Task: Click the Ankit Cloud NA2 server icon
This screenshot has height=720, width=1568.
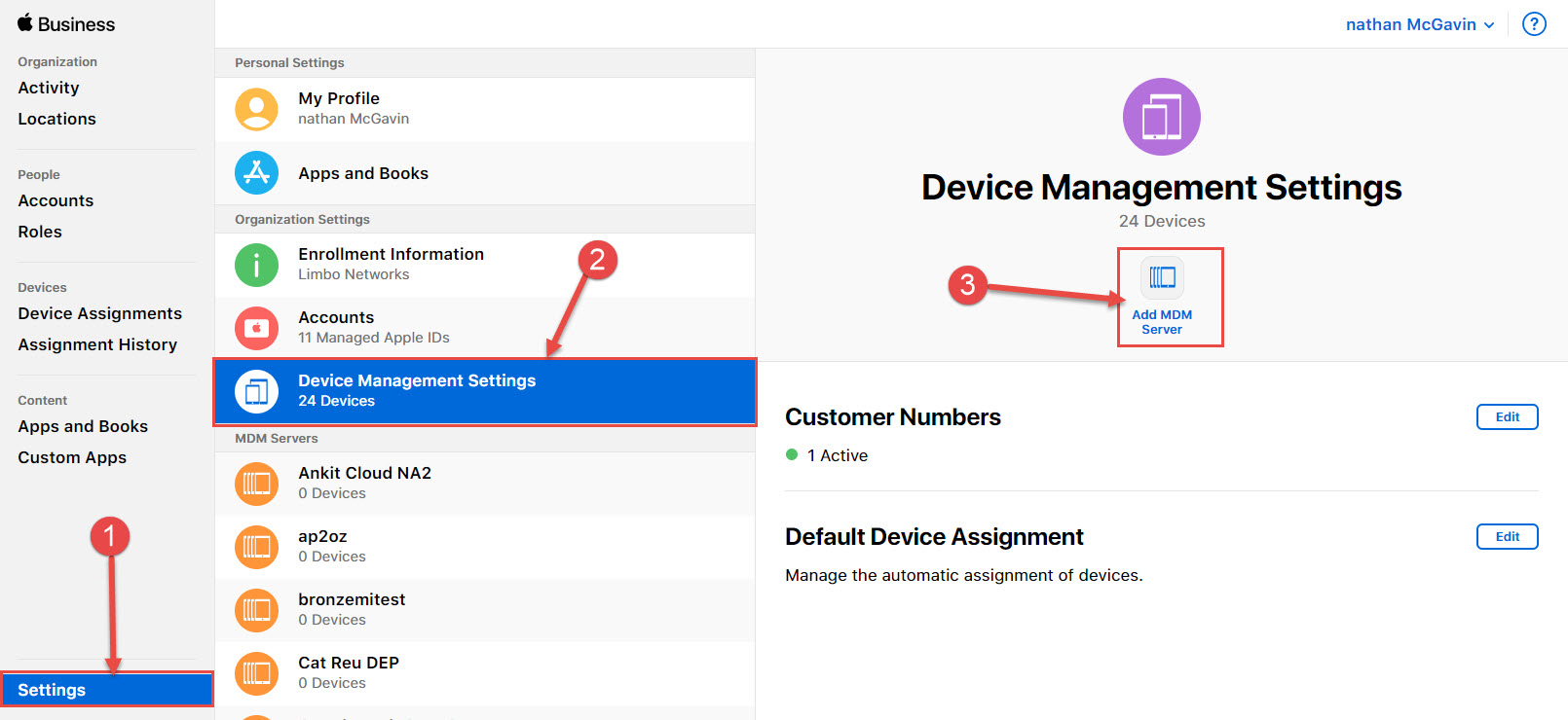Action: pyautogui.click(x=256, y=484)
